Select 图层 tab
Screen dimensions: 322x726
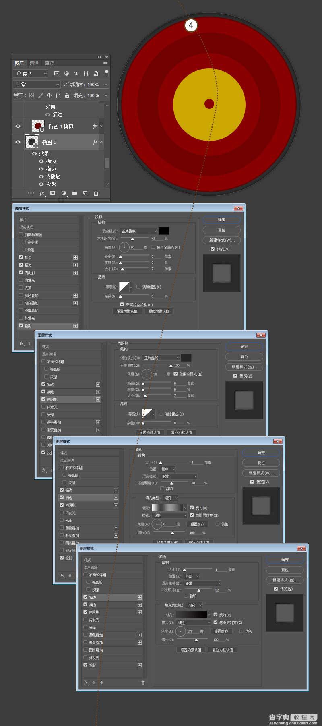click(19, 63)
